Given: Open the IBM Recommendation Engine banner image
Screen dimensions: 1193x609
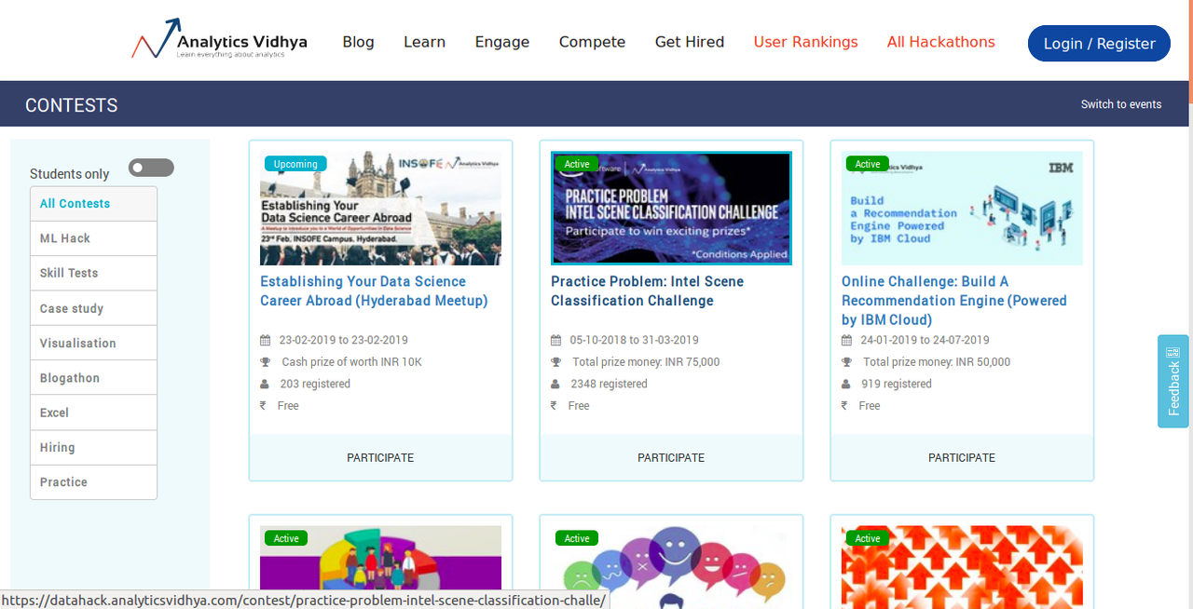Looking at the screenshot, I should click(x=962, y=209).
